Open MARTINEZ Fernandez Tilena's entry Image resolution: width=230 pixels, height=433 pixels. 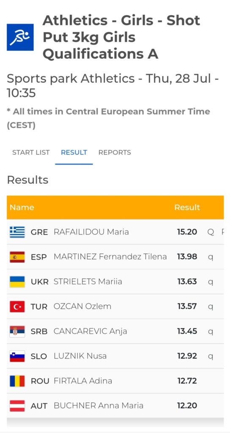click(x=110, y=257)
